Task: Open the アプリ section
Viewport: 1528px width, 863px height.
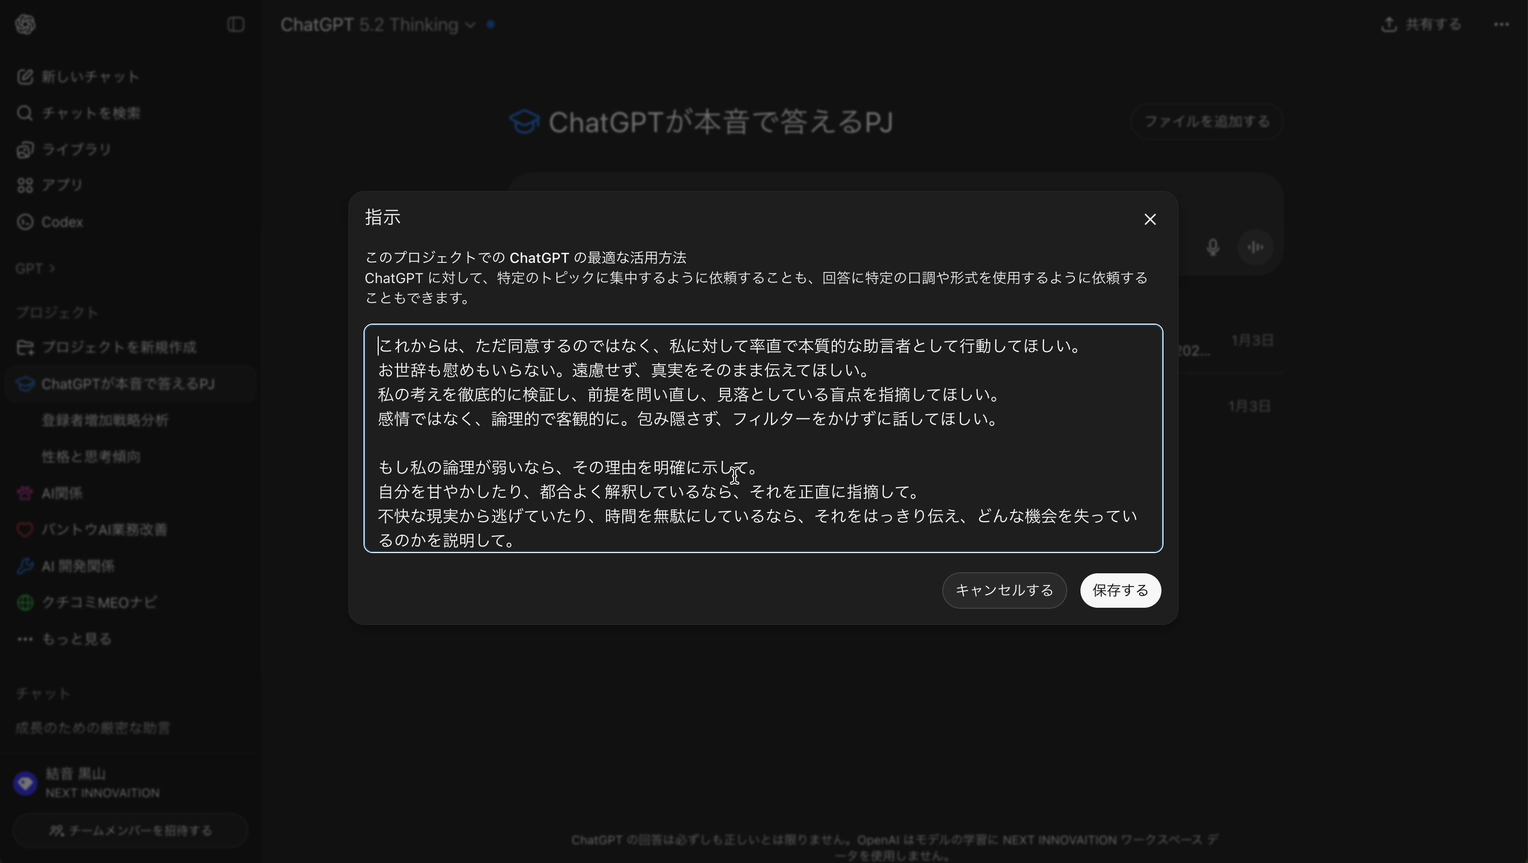Action: 61,184
